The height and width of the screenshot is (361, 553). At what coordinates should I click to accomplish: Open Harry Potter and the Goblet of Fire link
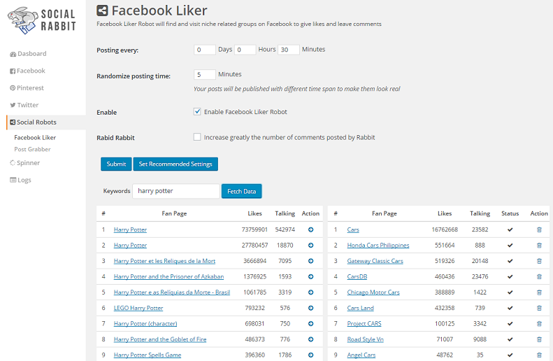pyautogui.click(x=160, y=339)
